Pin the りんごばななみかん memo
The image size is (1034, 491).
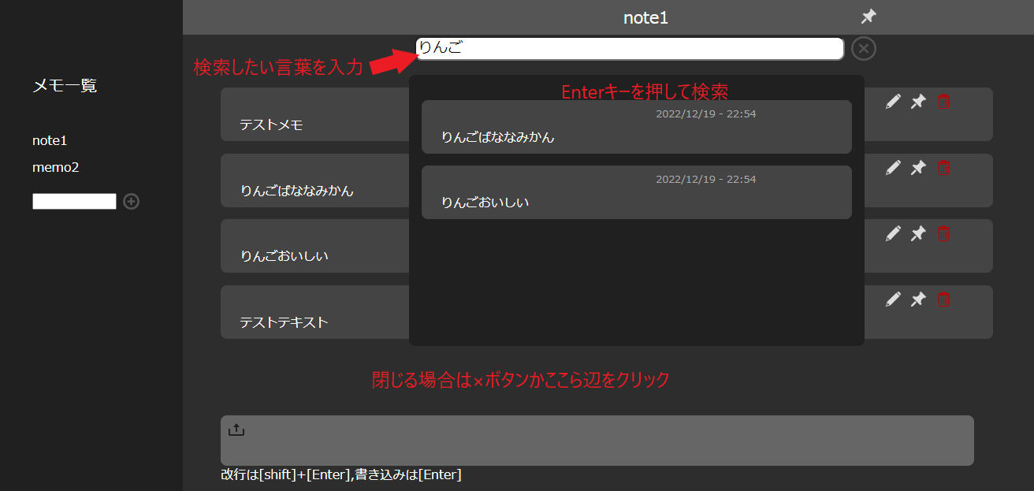point(918,168)
